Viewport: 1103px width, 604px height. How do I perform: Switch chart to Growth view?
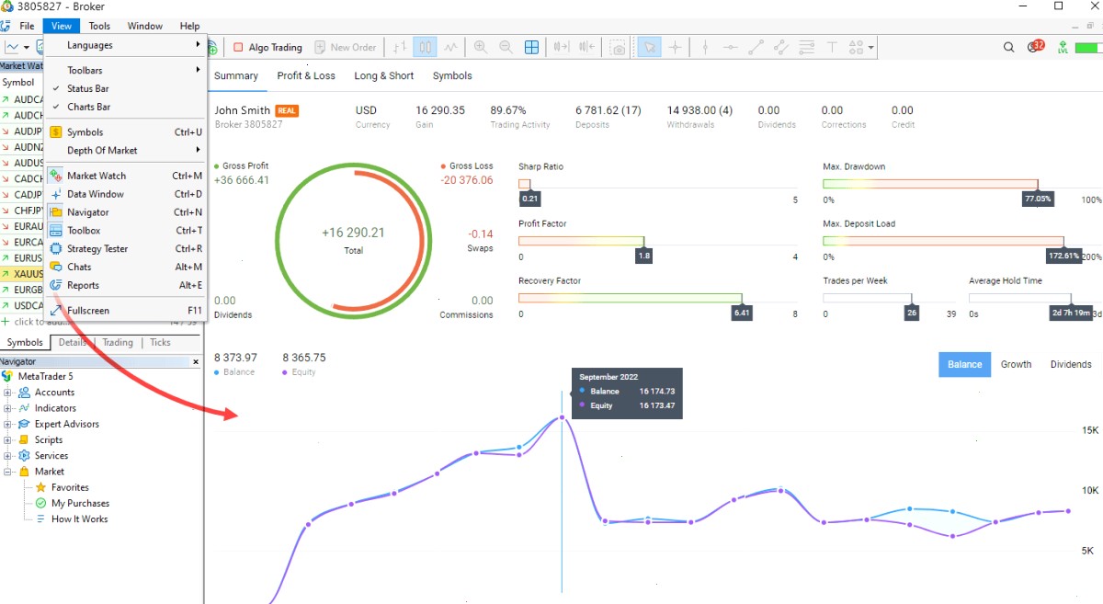tap(1016, 364)
